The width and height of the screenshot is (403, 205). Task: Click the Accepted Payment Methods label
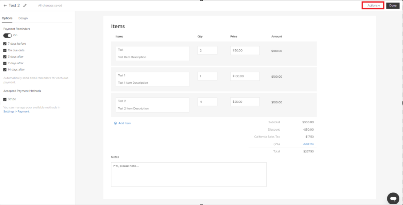click(x=22, y=91)
